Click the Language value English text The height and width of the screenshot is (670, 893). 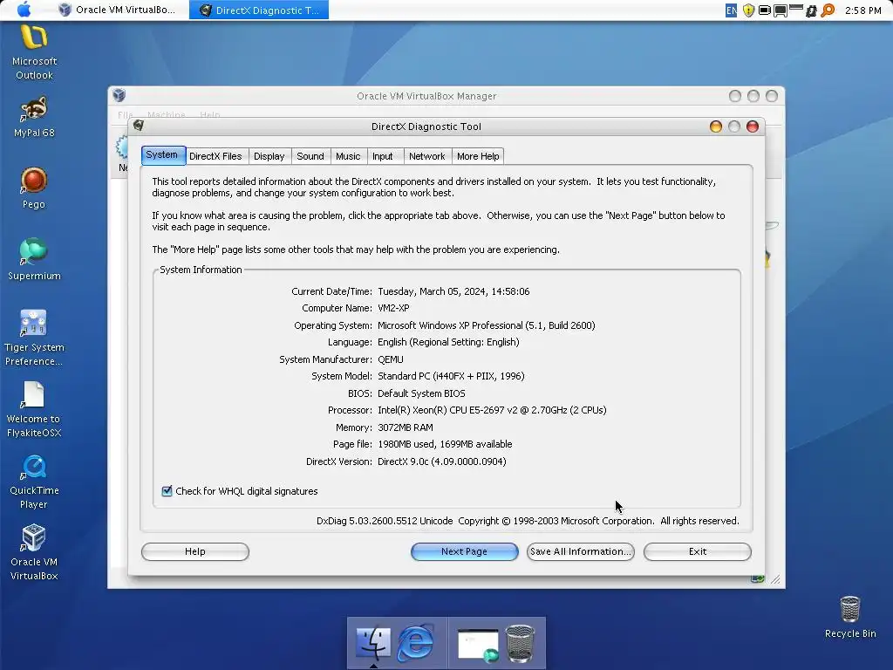pos(449,342)
